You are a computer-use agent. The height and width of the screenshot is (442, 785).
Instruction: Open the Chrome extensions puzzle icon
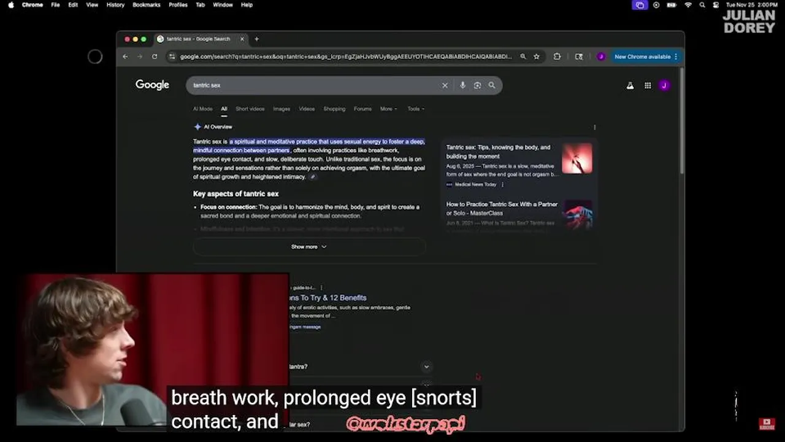click(557, 56)
